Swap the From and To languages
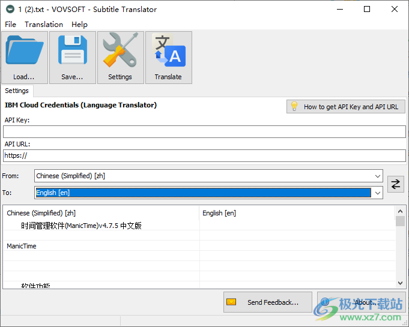This screenshot has width=409, height=327. coord(395,184)
